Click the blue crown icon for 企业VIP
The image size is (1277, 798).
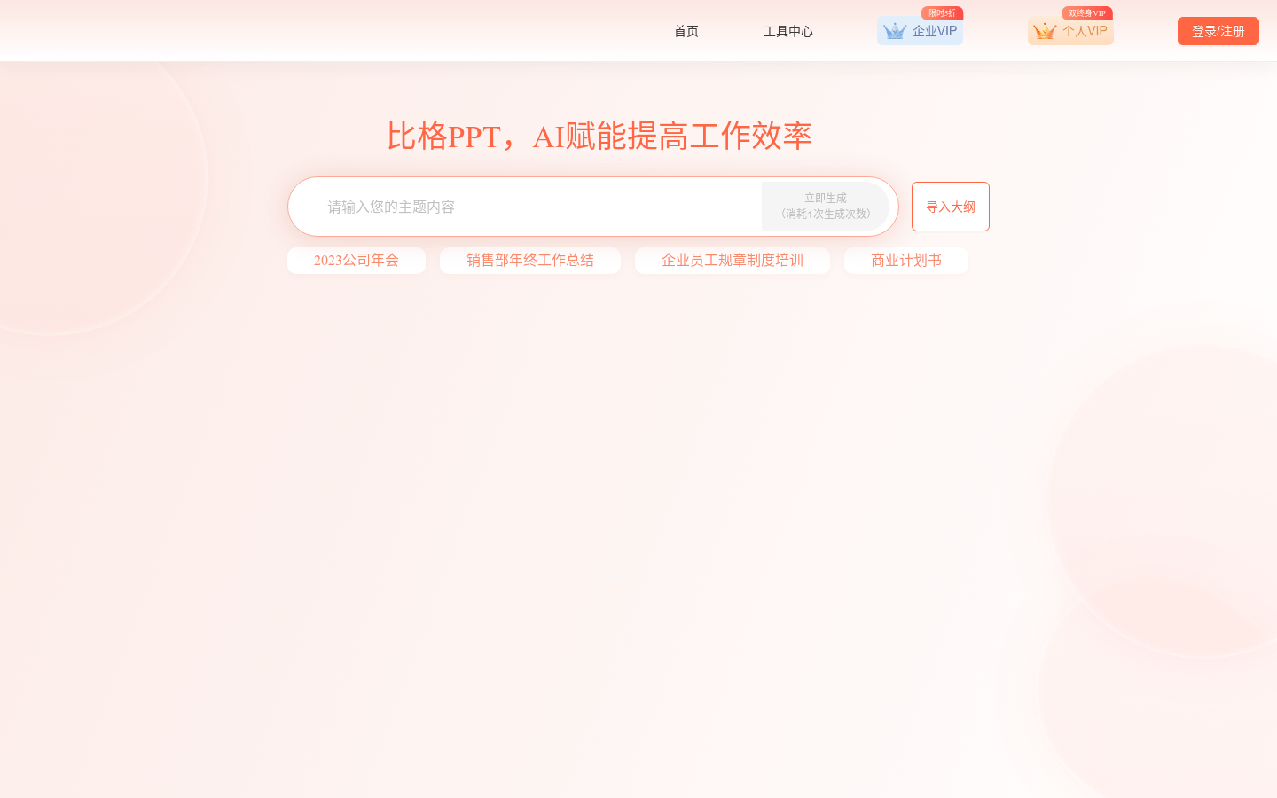tap(895, 31)
